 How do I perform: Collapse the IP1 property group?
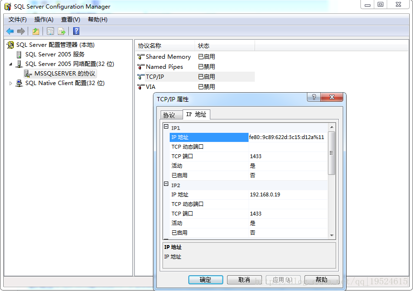click(x=166, y=127)
